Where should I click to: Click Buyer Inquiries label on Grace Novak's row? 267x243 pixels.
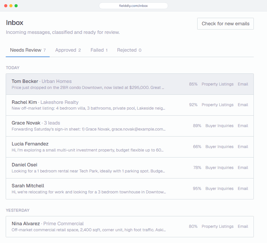[x=219, y=126]
